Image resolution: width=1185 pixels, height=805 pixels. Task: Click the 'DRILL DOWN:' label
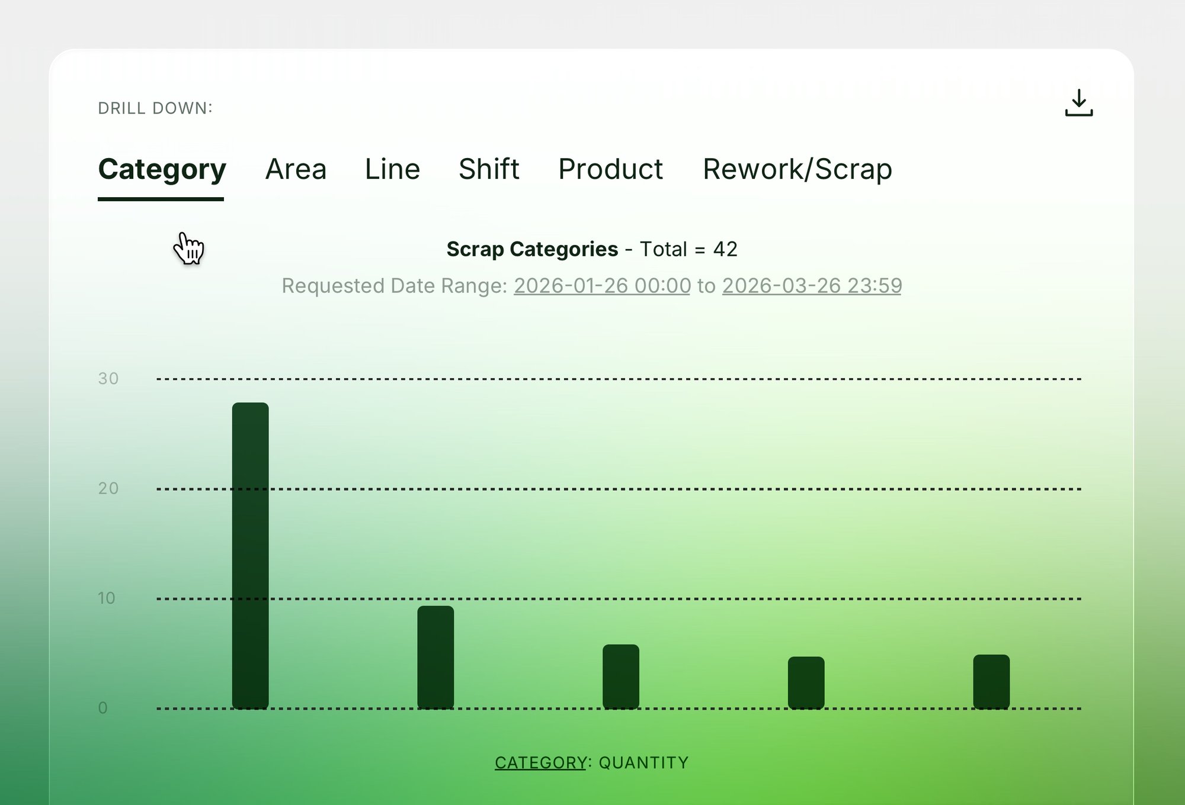[155, 108]
